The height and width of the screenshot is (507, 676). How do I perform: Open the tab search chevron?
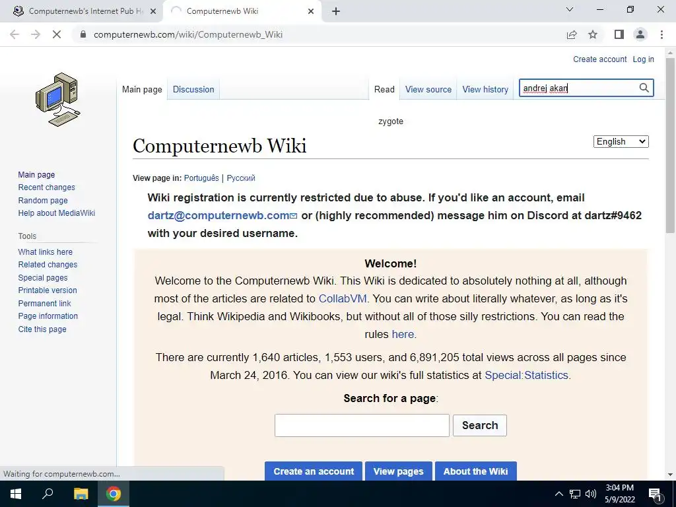pos(570,9)
